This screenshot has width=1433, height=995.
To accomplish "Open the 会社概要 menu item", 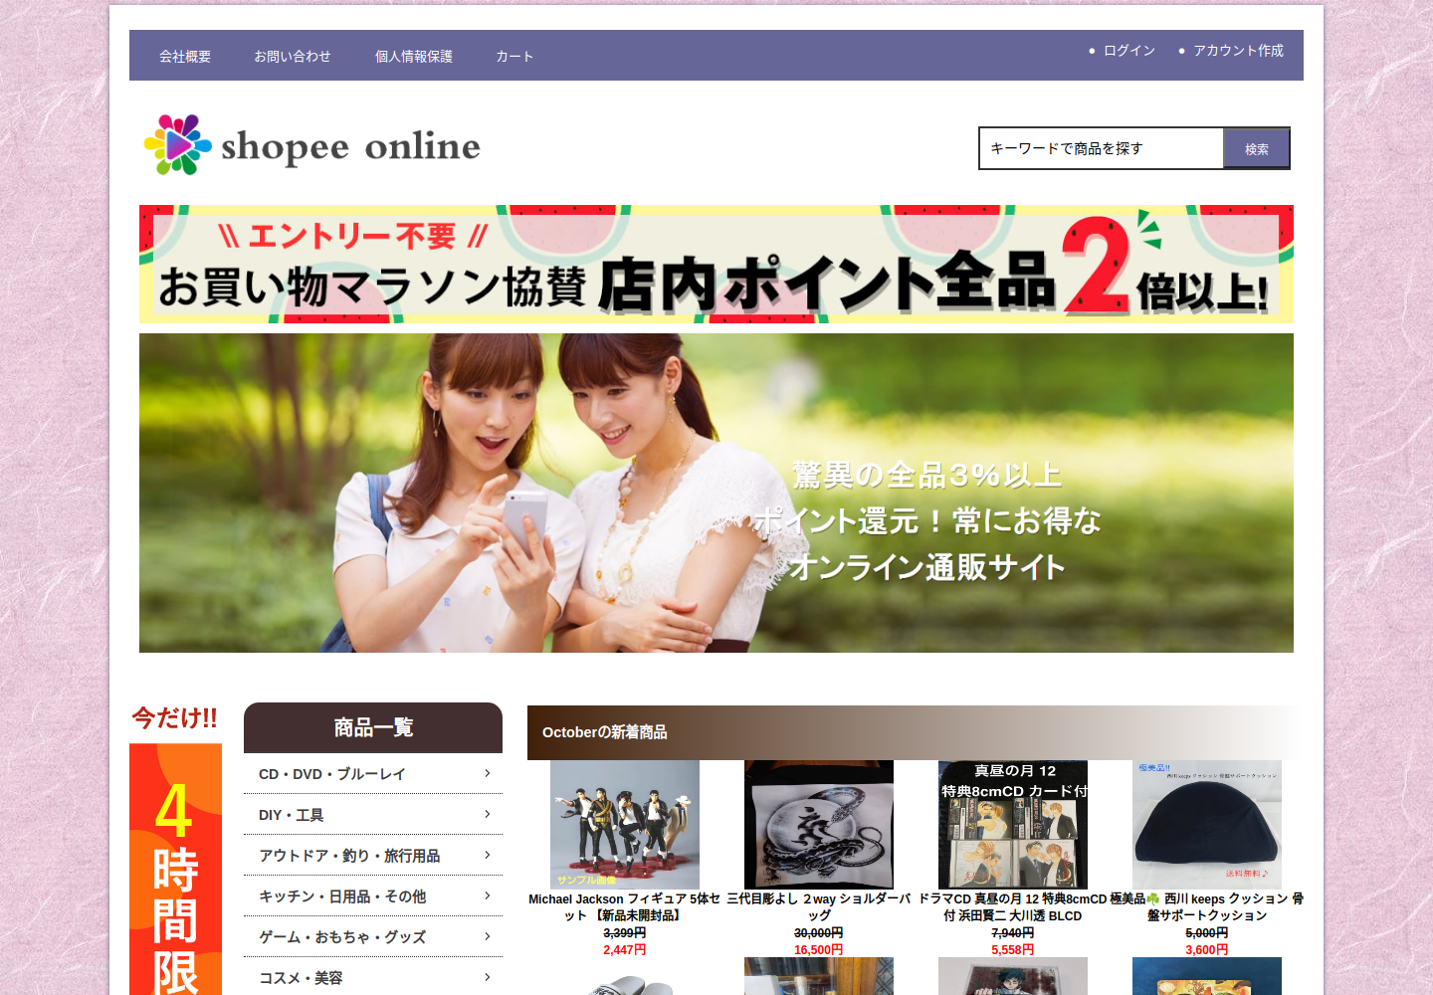I will (185, 57).
